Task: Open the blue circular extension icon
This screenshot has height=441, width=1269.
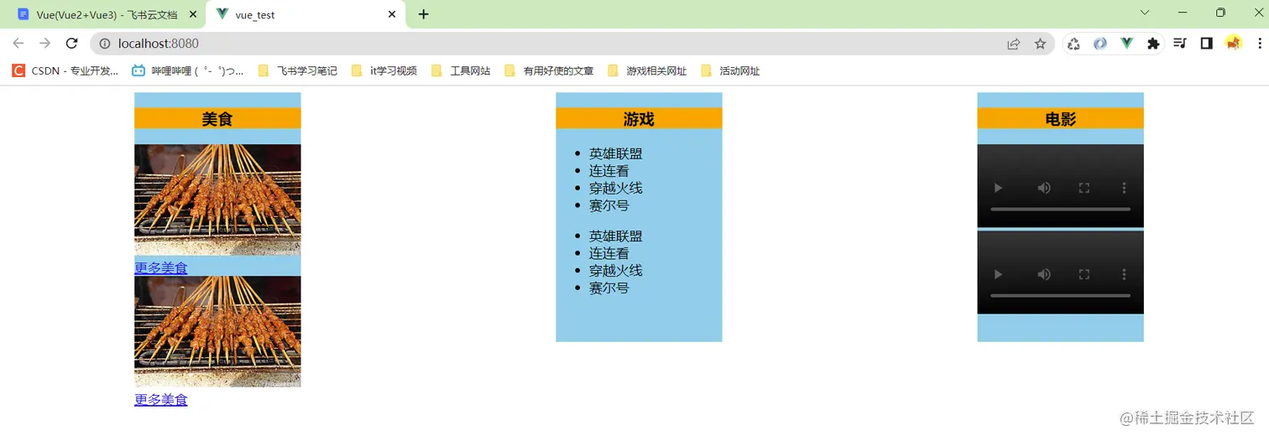Action: point(1100,44)
